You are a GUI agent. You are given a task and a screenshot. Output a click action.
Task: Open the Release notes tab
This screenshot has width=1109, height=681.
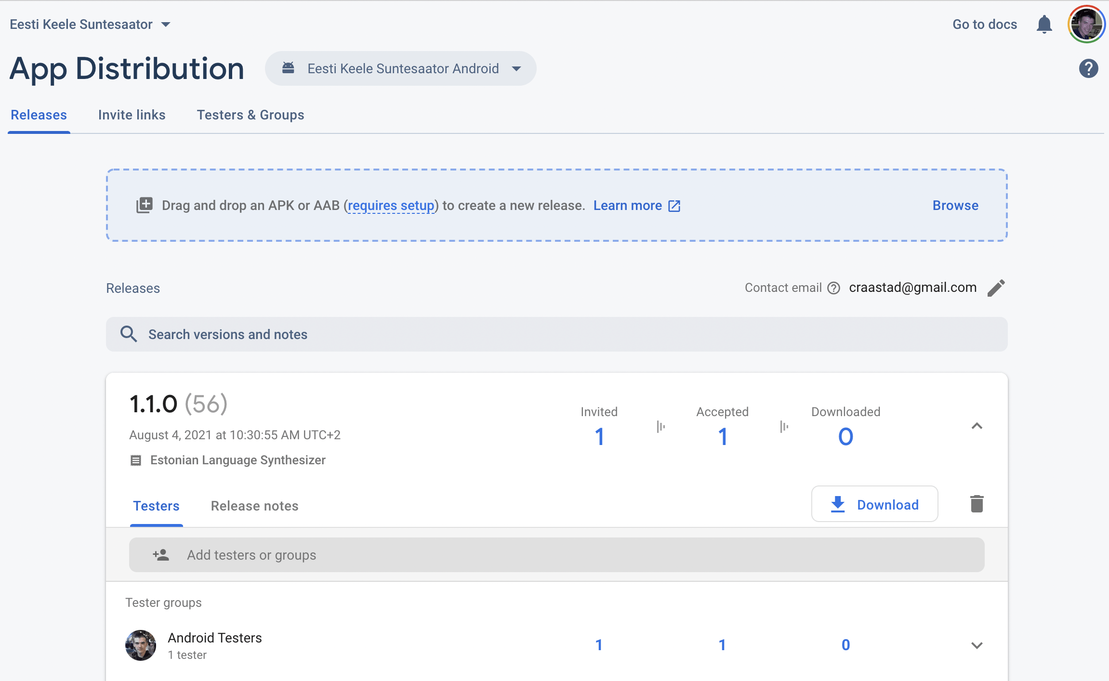255,506
